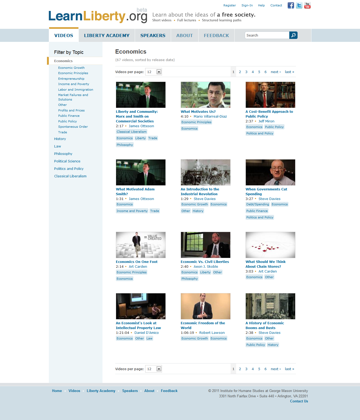Click 'next ›' in bottom pagination

pyautogui.click(x=276, y=369)
